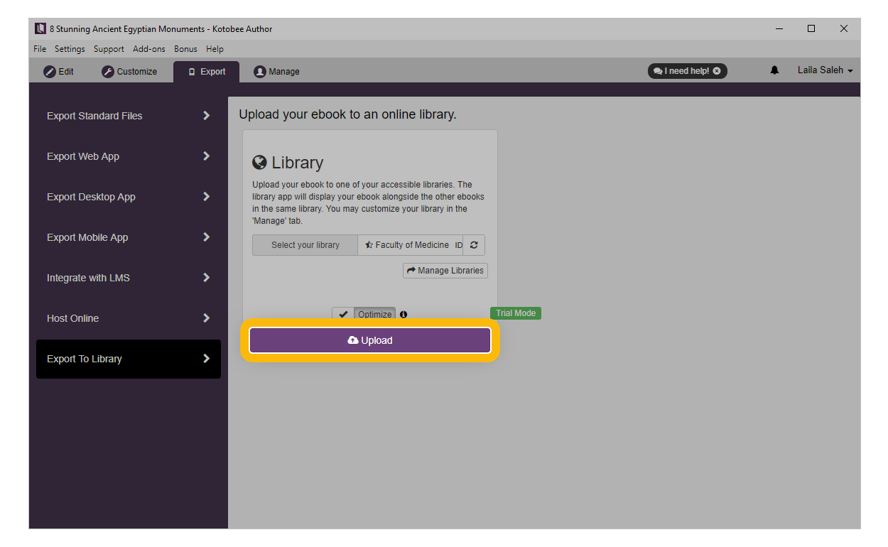This screenshot has width=888, height=547.
Task: Click the Manage Libraries button
Action: (x=445, y=271)
